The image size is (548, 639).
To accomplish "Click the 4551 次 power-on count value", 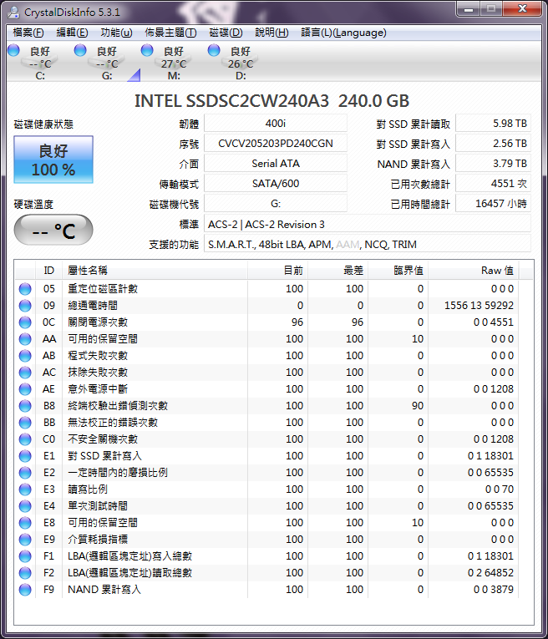I will (493, 184).
